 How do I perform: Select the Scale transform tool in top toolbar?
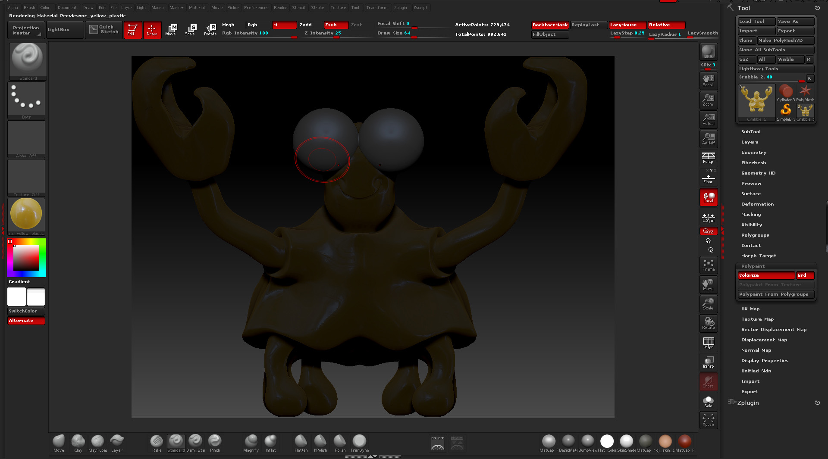click(x=190, y=29)
